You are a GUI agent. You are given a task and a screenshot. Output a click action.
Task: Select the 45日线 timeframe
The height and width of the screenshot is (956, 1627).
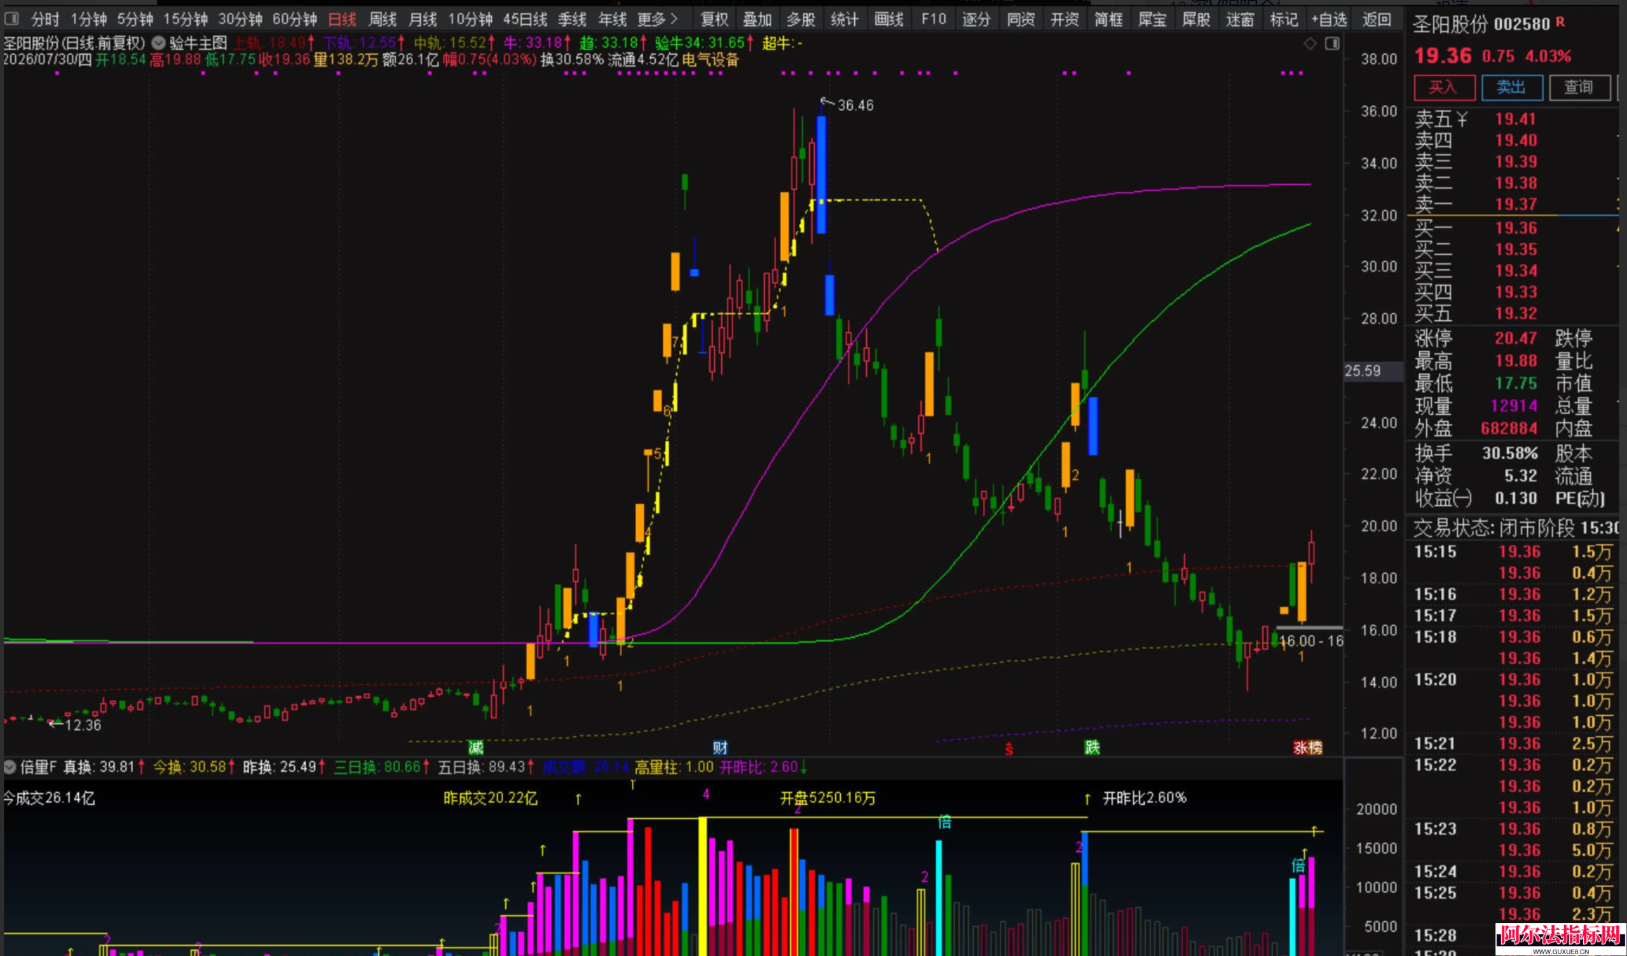point(525,19)
